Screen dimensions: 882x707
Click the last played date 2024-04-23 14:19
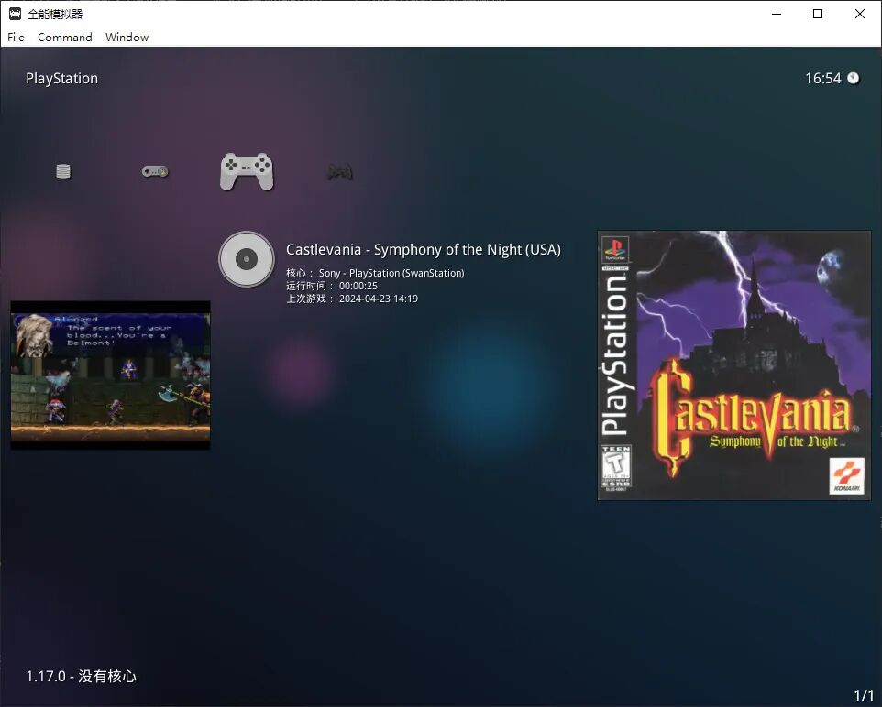pos(379,299)
